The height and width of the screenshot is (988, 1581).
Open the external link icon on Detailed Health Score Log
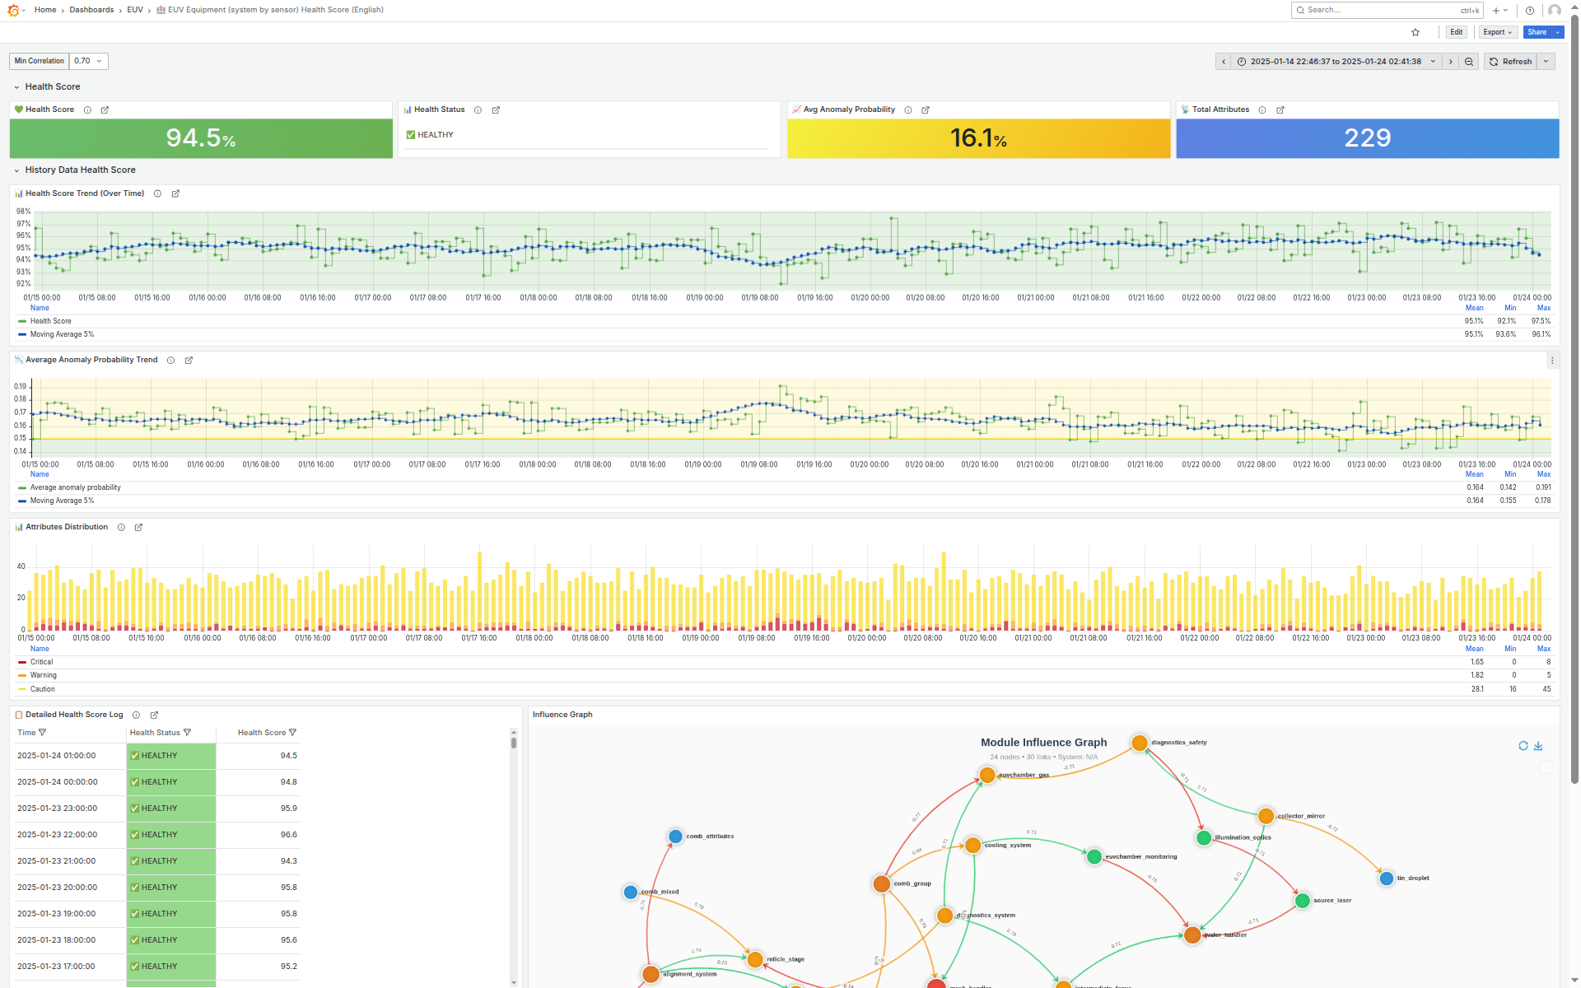click(x=154, y=715)
